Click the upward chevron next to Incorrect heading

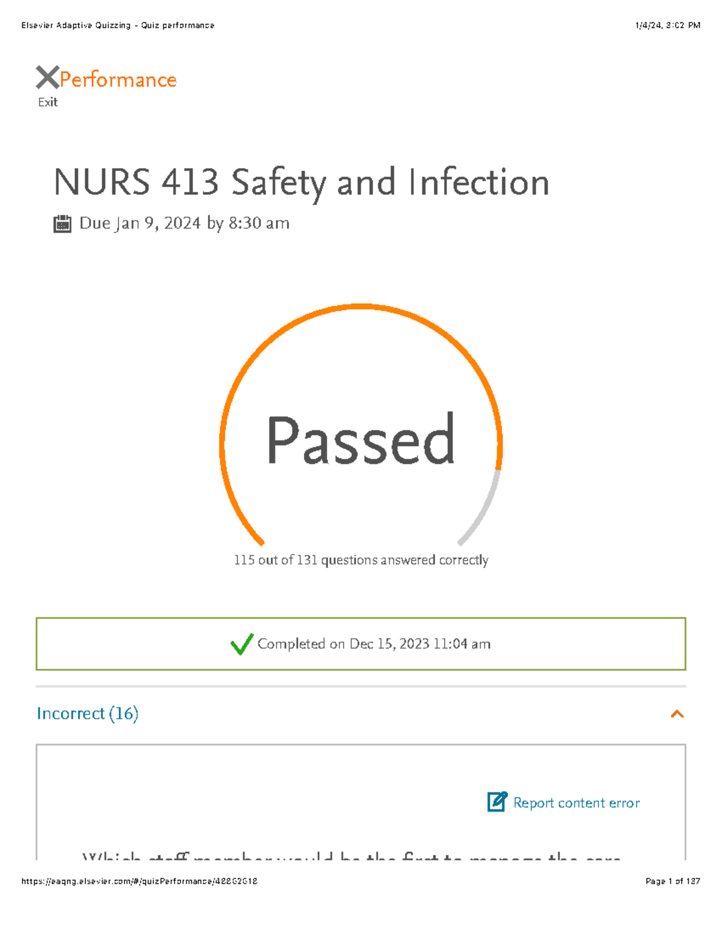[677, 713]
